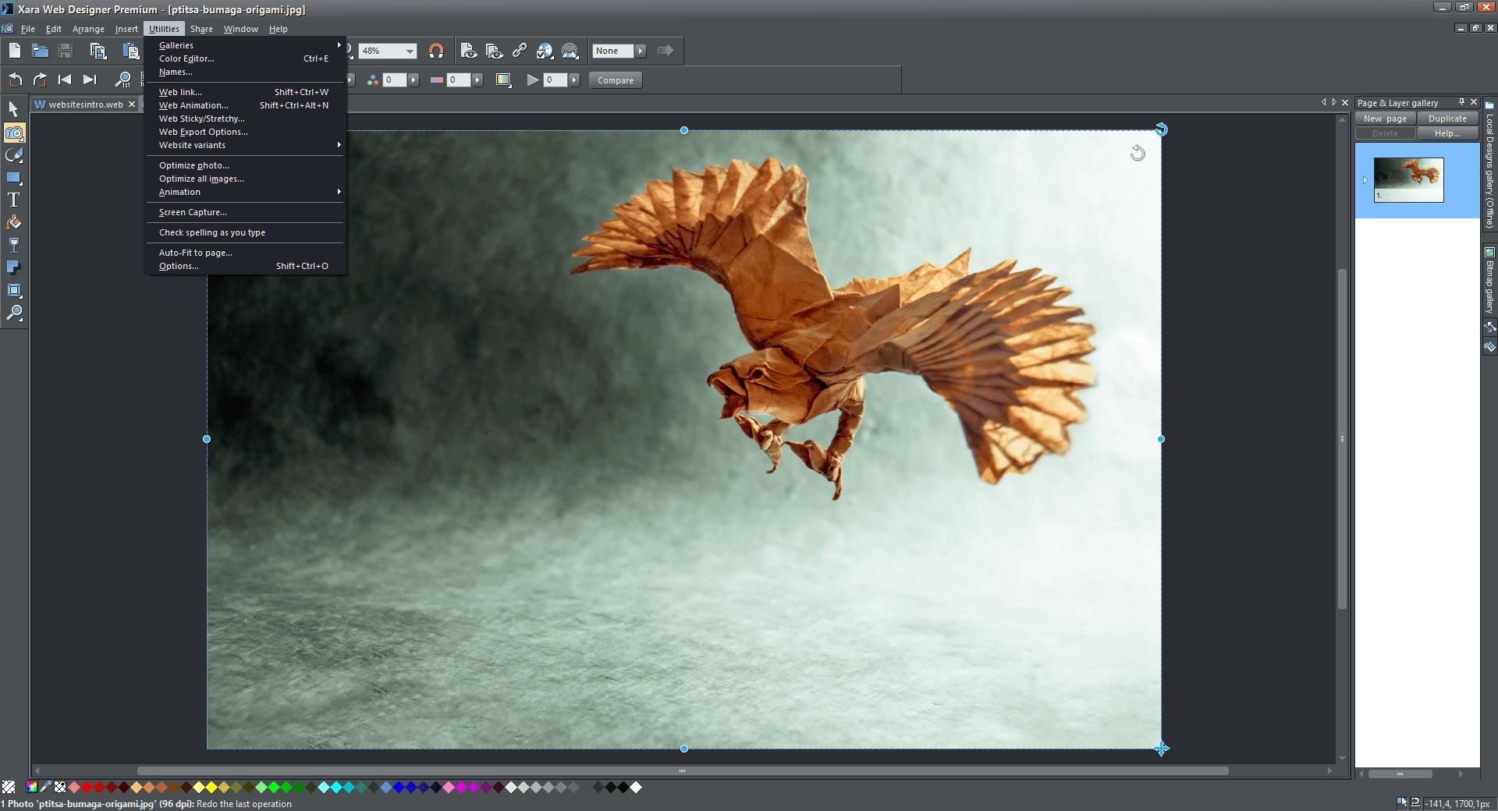Select the Shape Editor drawing tool

(x=14, y=155)
